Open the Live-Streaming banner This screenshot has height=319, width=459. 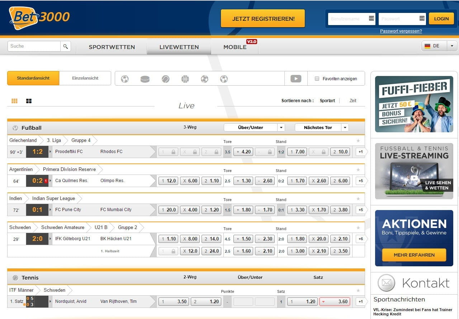(414, 171)
